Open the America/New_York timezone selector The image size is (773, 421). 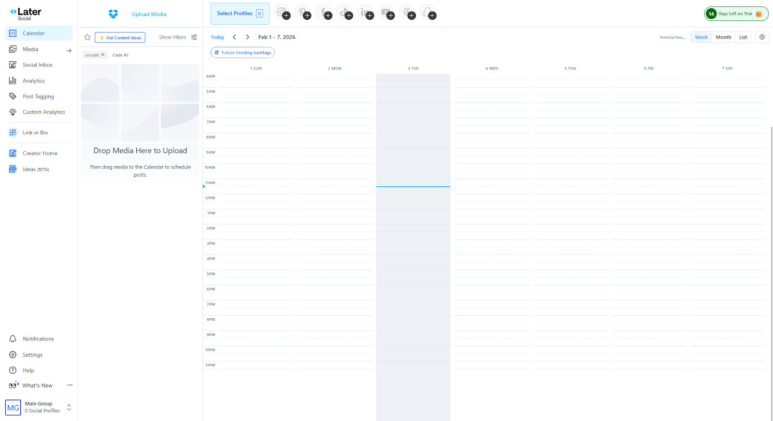673,37
